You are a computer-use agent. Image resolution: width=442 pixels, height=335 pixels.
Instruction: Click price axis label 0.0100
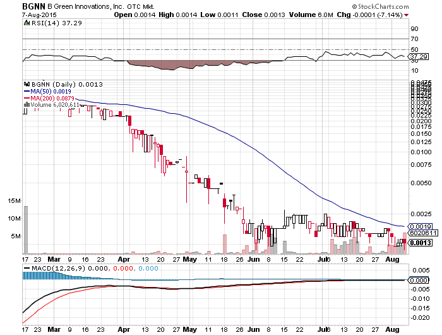[x=421, y=152]
